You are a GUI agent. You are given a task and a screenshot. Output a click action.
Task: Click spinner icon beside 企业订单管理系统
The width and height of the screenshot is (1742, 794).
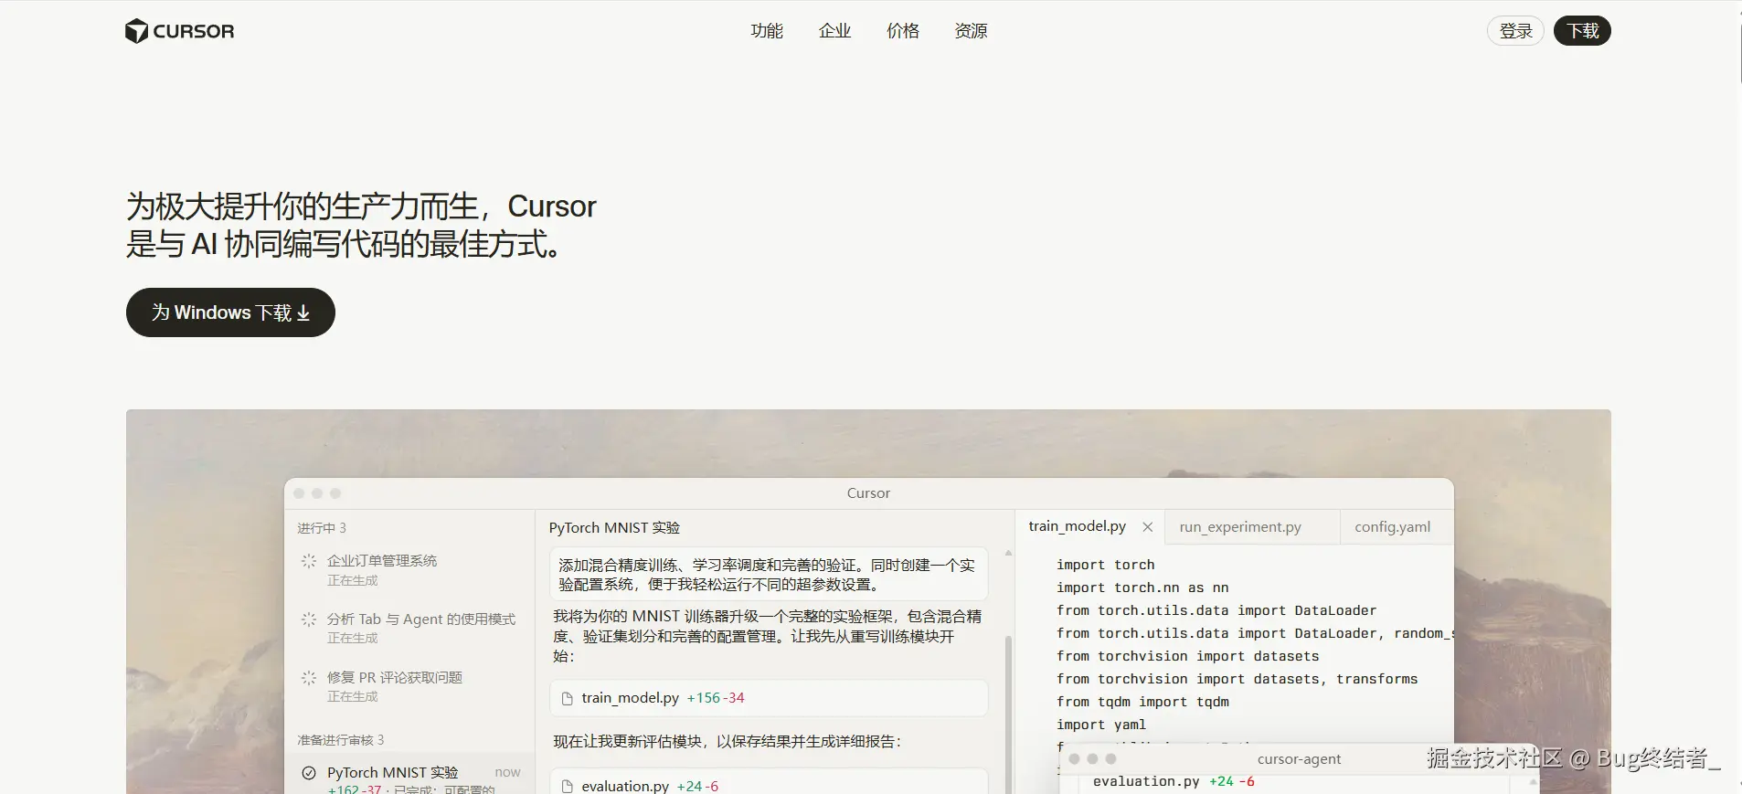pyautogui.click(x=309, y=561)
